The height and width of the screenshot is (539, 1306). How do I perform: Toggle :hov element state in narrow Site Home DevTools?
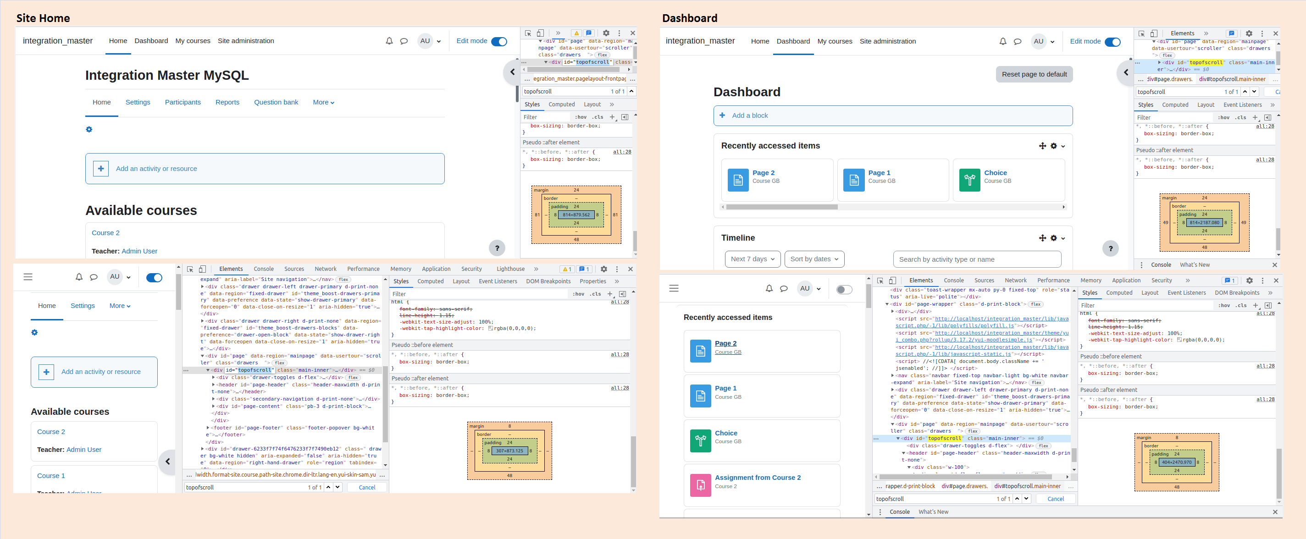click(x=578, y=294)
